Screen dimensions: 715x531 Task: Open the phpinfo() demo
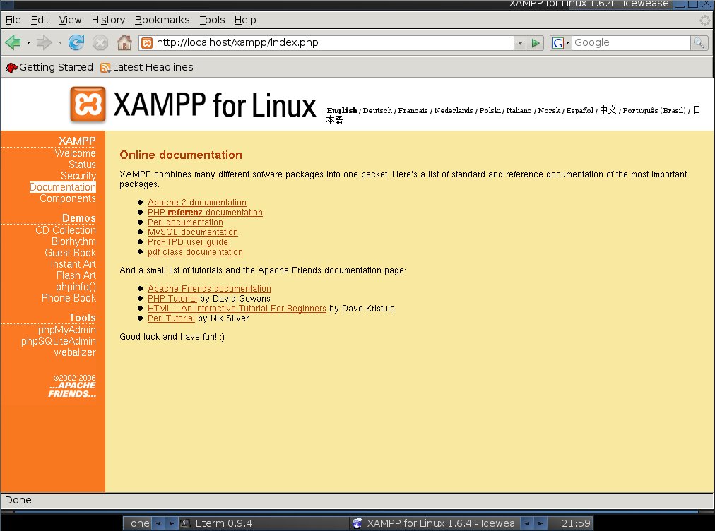[76, 287]
